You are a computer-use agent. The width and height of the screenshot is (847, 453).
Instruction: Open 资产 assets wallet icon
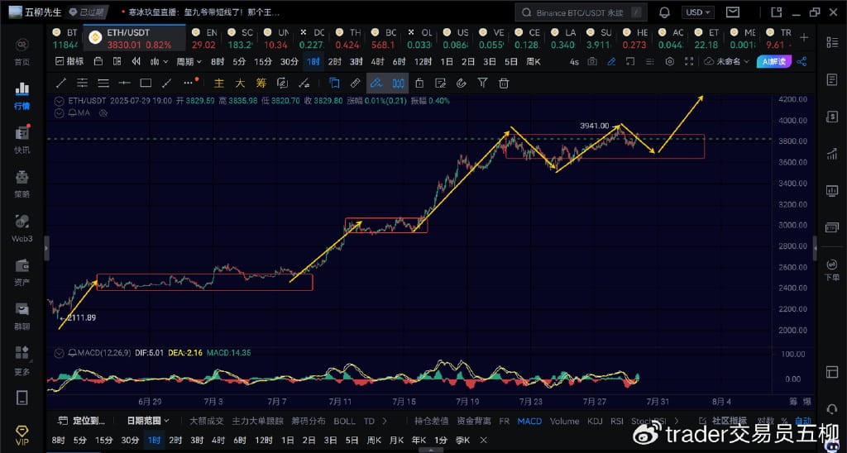(22, 272)
